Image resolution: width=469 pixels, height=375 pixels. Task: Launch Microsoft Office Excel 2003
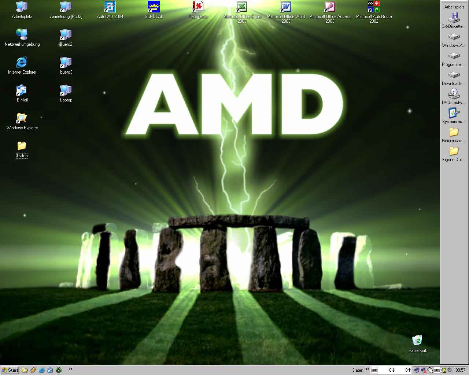(x=242, y=12)
